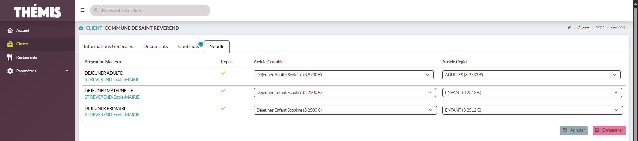Switch to the Contracts tab
This screenshot has height=141, width=638.
click(188, 46)
